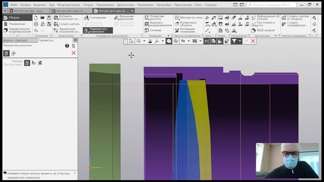Open Коллекция геометрии tool
The height and width of the screenshot is (182, 324).
(185, 30)
